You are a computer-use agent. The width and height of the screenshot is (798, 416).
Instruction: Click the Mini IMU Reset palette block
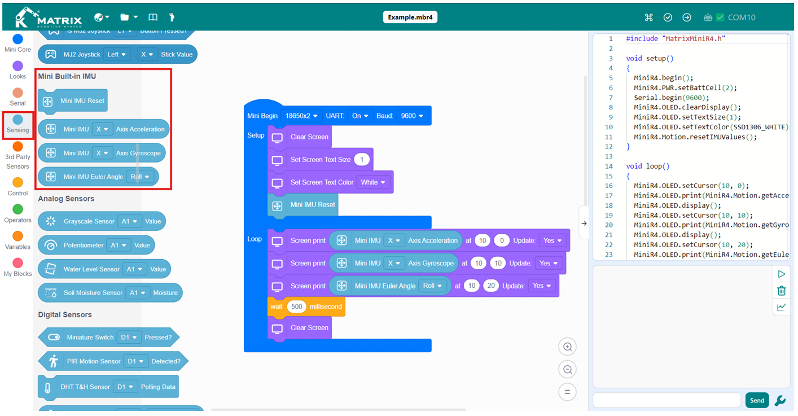(x=73, y=101)
